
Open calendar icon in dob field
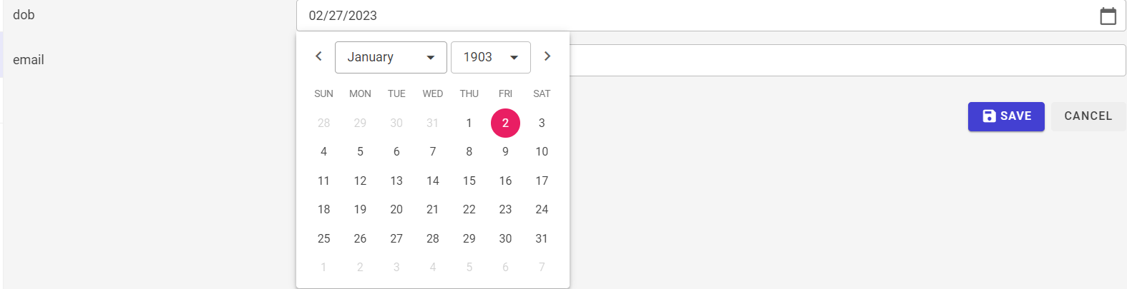coord(1108,16)
